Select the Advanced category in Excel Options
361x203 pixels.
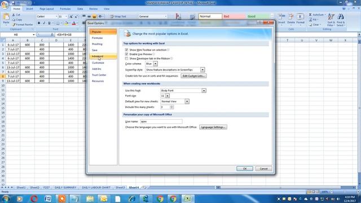[x=103, y=56]
